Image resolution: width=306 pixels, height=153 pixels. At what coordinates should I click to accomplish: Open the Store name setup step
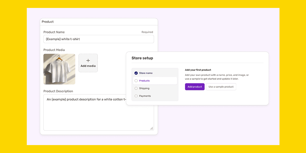coord(155,73)
